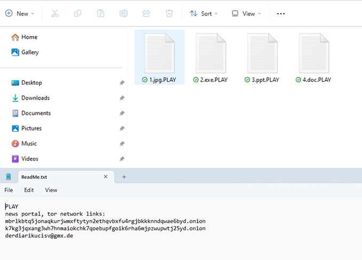Open Notepad's Edit menu
362x260 pixels.
coord(29,190)
